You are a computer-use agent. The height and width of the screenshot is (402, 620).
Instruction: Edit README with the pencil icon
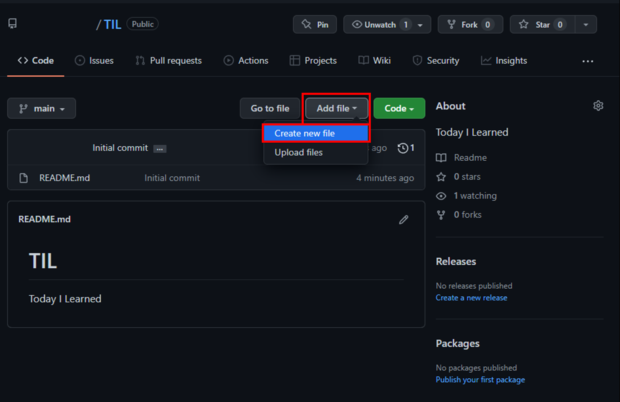(x=404, y=219)
